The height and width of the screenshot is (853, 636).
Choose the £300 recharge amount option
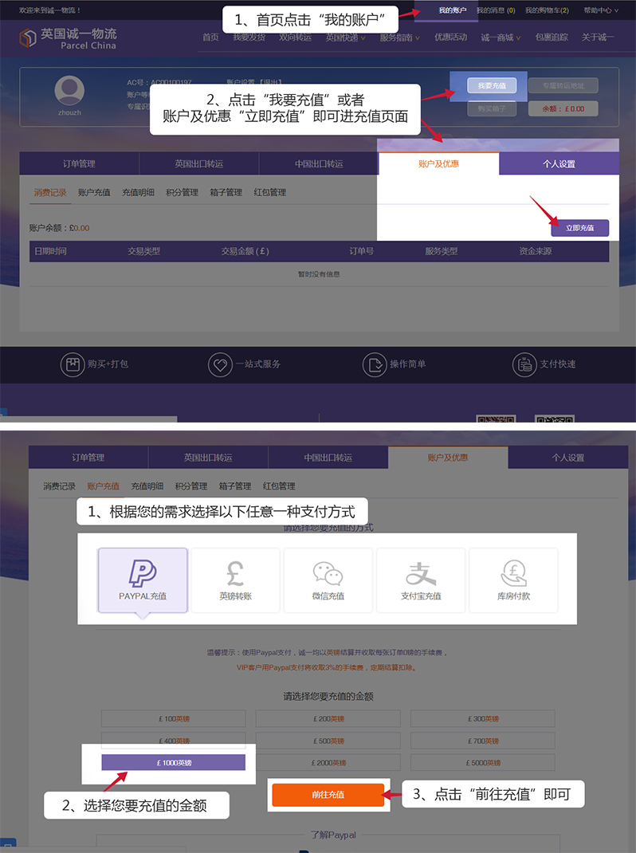pos(482,718)
